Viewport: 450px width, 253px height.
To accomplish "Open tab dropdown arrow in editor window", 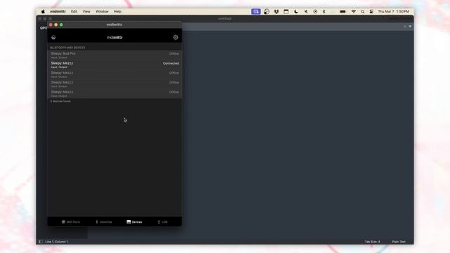I will (x=410, y=27).
